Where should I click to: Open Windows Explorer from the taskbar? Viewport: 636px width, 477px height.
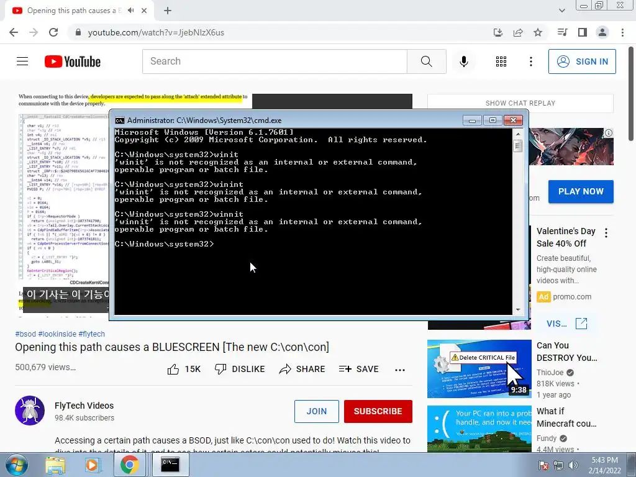(55, 465)
